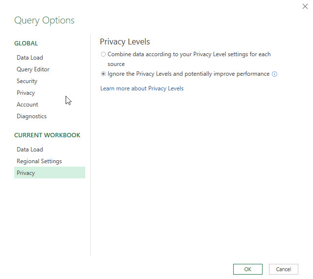Click the GLOBAL section header
The height and width of the screenshot is (279, 313).
click(26, 43)
